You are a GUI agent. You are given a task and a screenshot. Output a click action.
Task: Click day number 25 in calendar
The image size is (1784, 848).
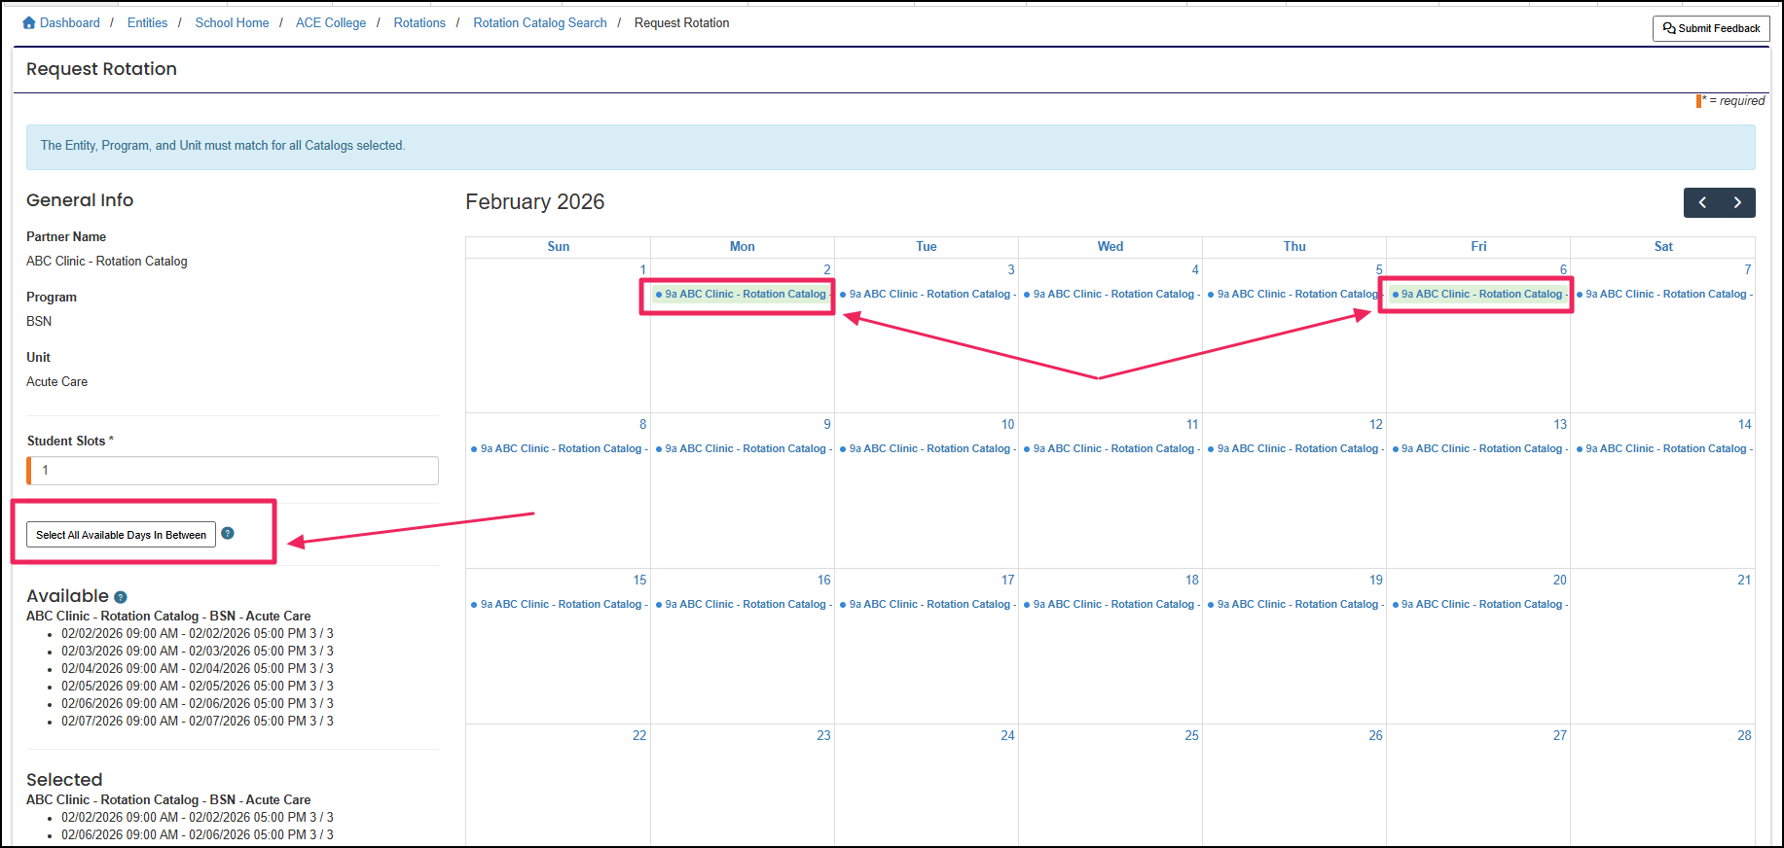[1191, 735]
